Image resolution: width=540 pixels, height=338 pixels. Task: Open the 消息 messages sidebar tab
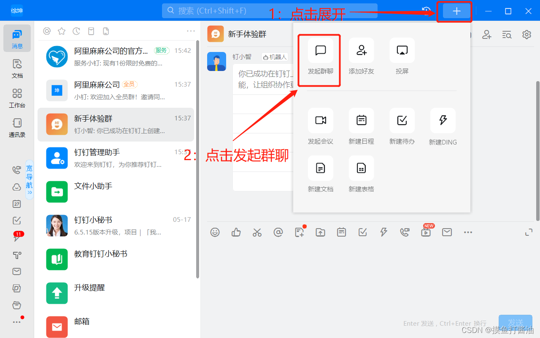point(17,38)
